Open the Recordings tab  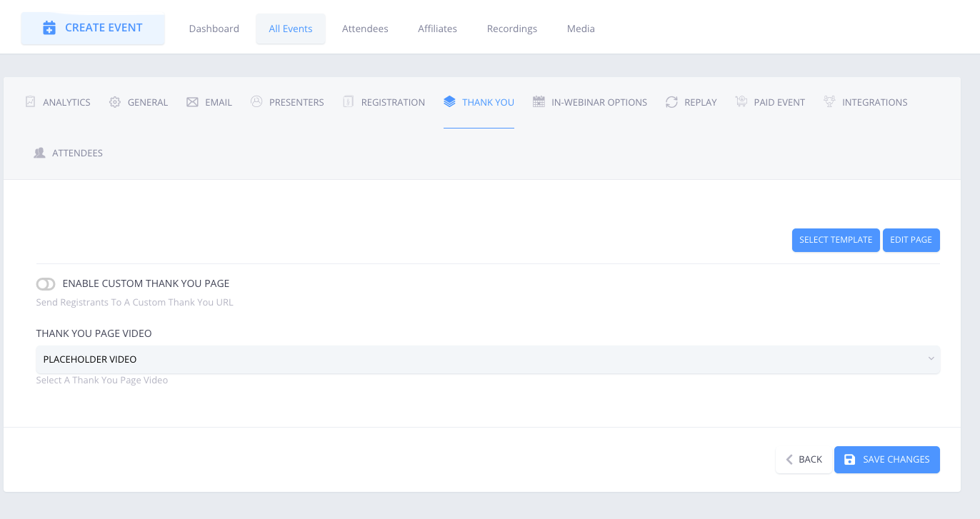[512, 29]
